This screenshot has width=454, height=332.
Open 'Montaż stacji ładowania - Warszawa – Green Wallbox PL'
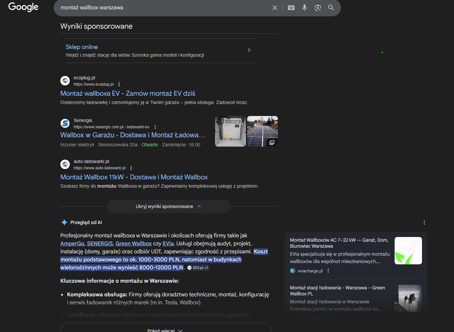(338, 291)
